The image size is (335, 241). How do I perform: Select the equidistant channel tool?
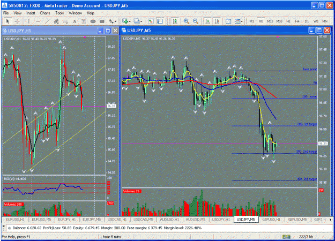tap(56, 21)
